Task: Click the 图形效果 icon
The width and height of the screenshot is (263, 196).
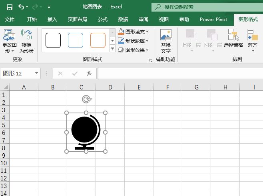Action: tap(121, 50)
